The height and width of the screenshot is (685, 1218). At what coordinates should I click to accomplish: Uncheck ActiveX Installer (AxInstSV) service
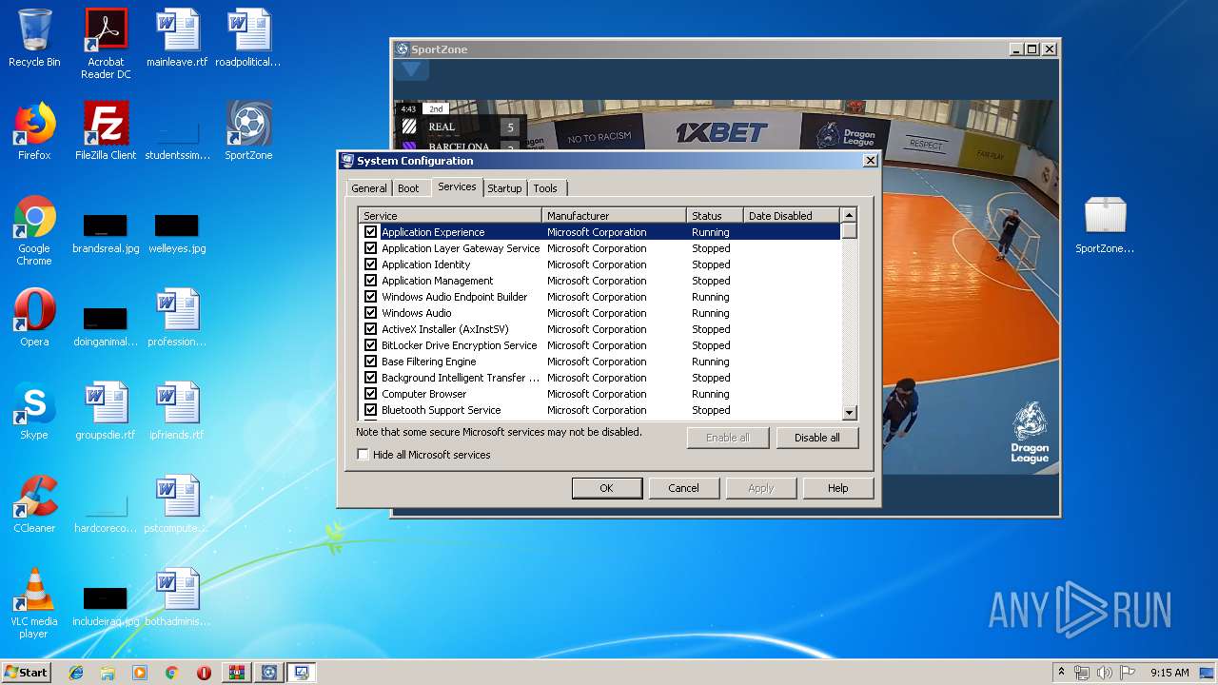tap(371, 329)
